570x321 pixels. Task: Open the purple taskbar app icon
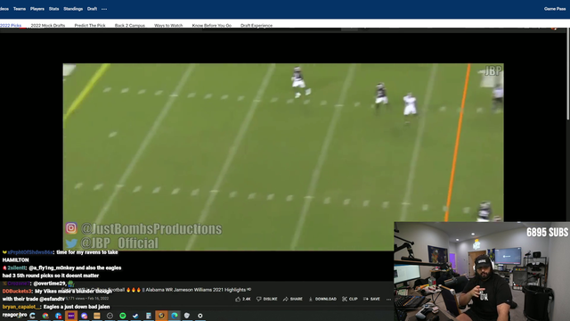point(71,316)
